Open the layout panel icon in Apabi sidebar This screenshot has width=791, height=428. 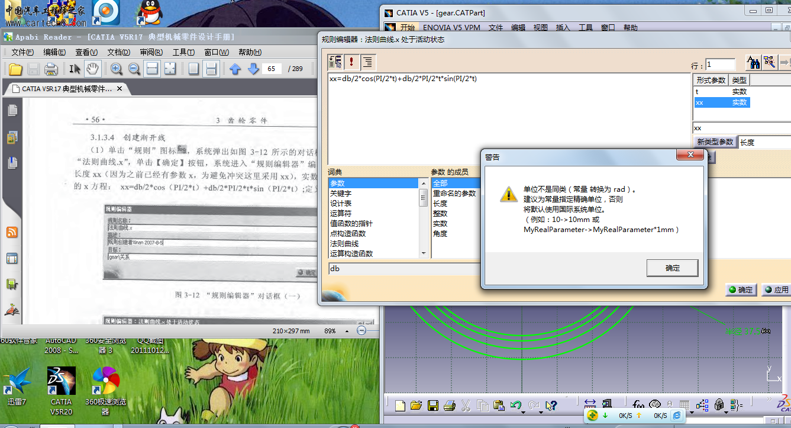pos(12,259)
